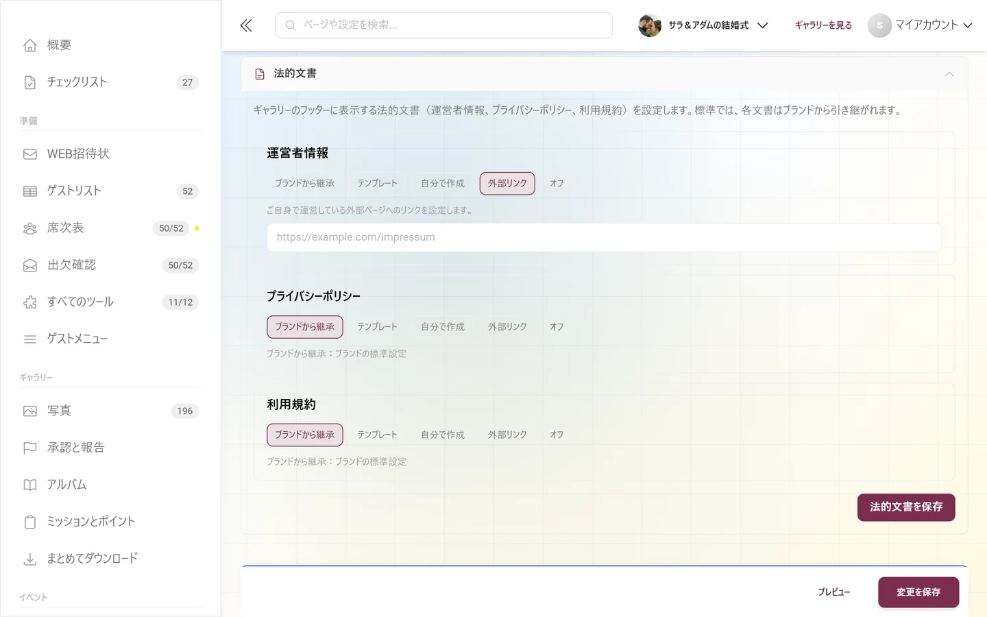Click the 法的文書を保存 button
Screen dimensions: 987x617
click(x=906, y=507)
